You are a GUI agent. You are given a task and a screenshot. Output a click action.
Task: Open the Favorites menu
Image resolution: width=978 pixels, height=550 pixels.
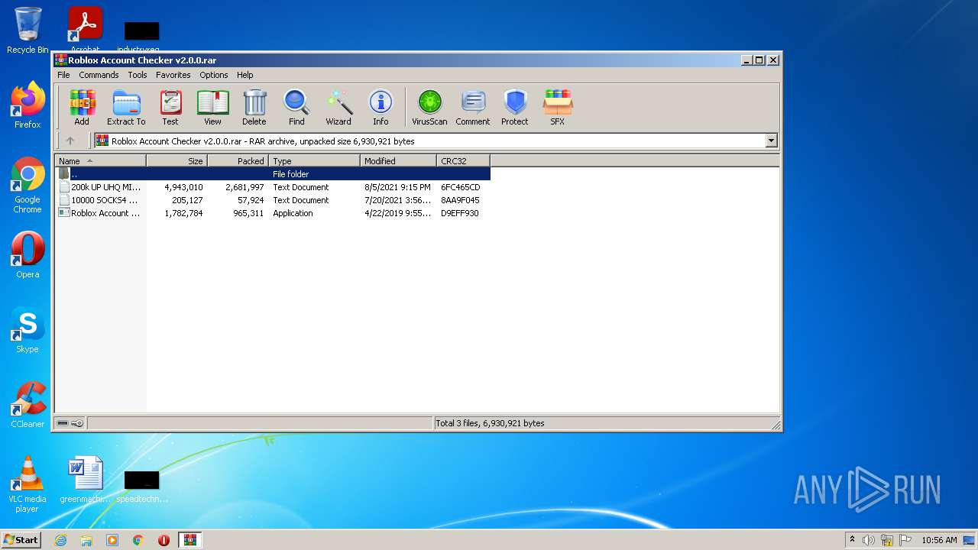(173, 75)
